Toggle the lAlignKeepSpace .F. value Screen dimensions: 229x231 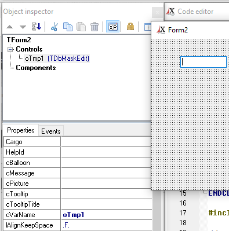point(107,225)
